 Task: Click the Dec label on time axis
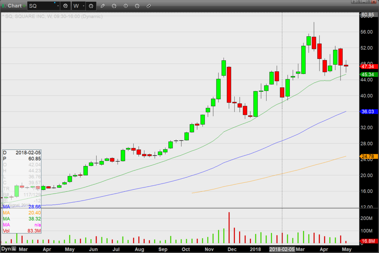pos(232,249)
